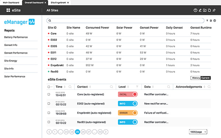Click the export file icon beside search bar

(211, 21)
